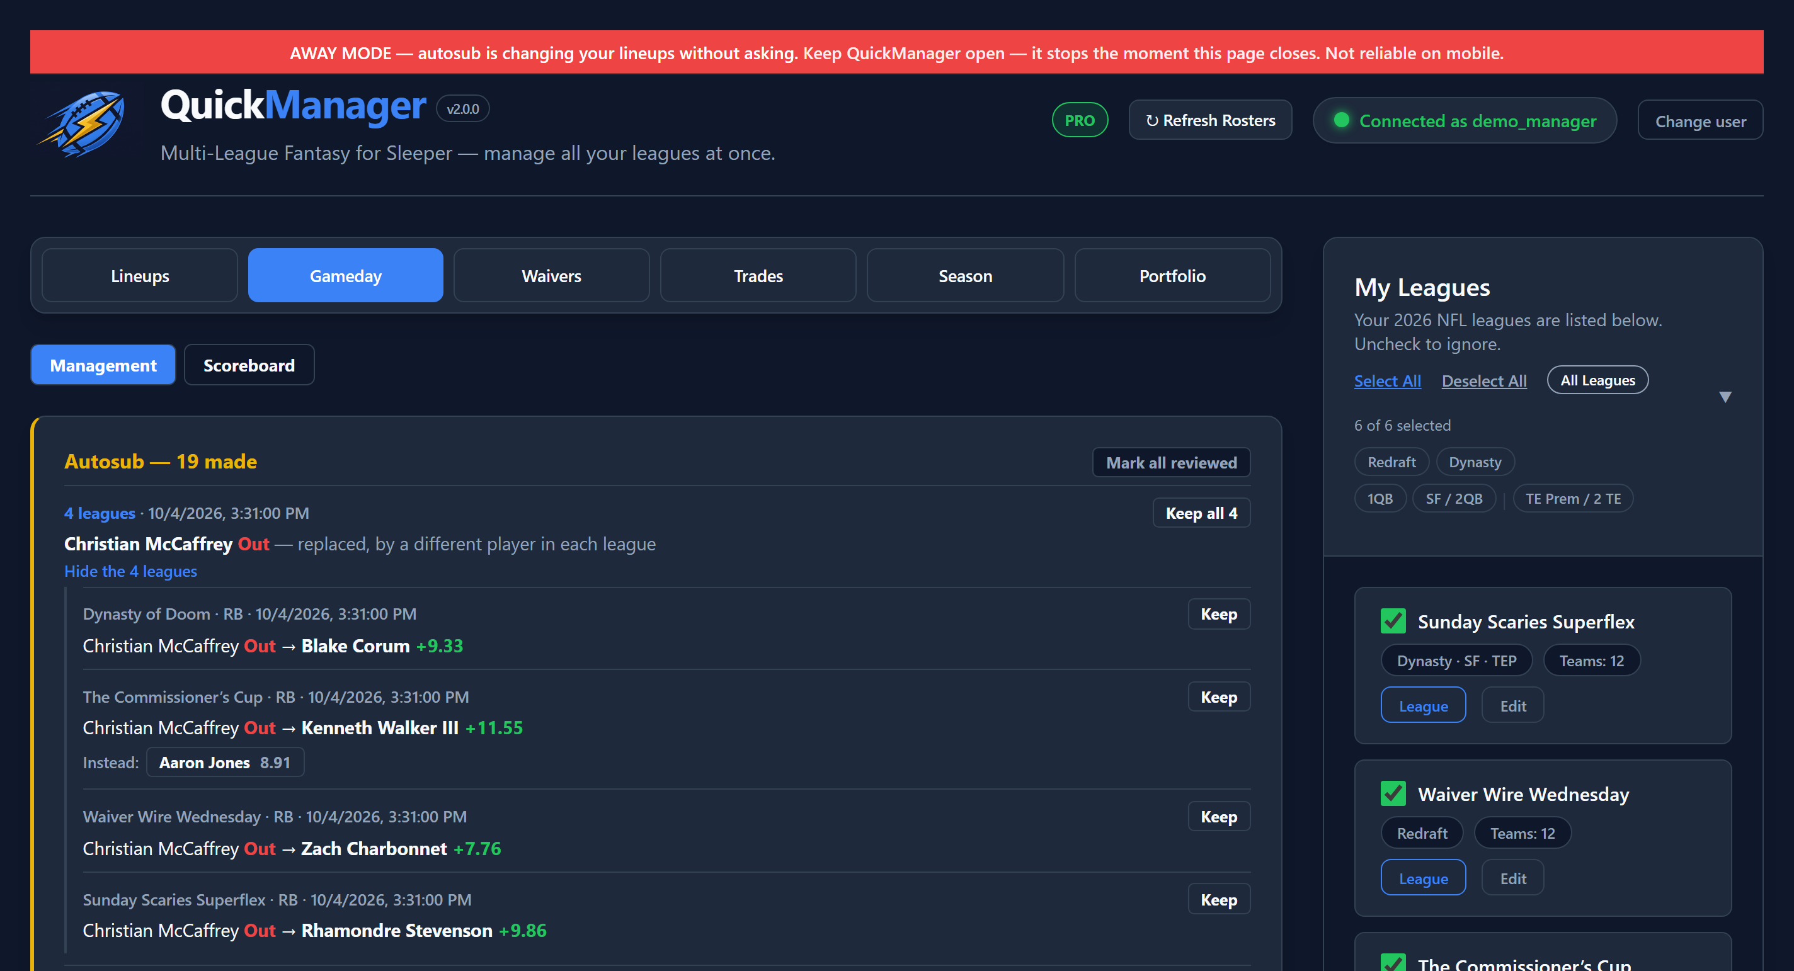Toggle the 1QB filter chip
This screenshot has height=971, width=1794.
point(1380,498)
